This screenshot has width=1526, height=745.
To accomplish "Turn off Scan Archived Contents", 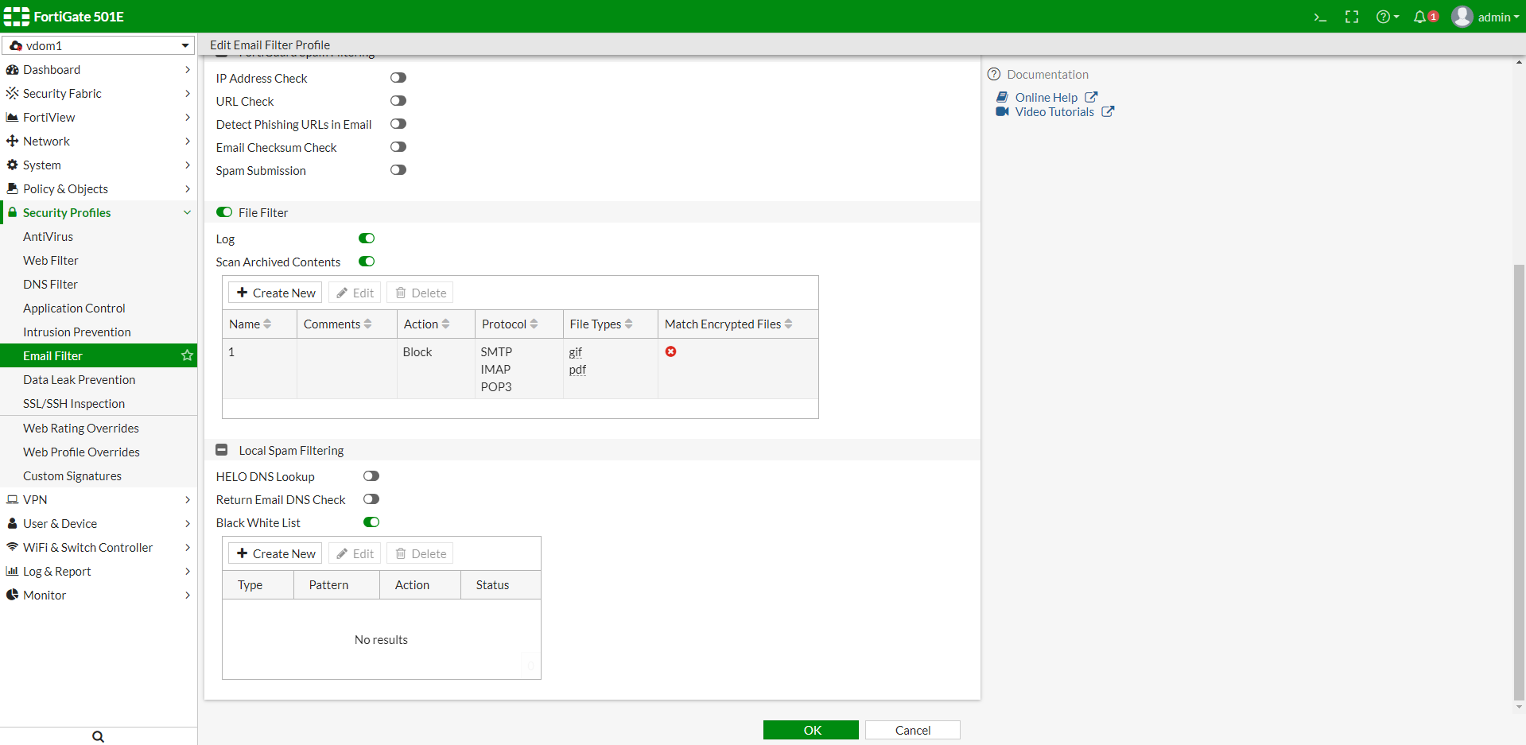I will [367, 262].
